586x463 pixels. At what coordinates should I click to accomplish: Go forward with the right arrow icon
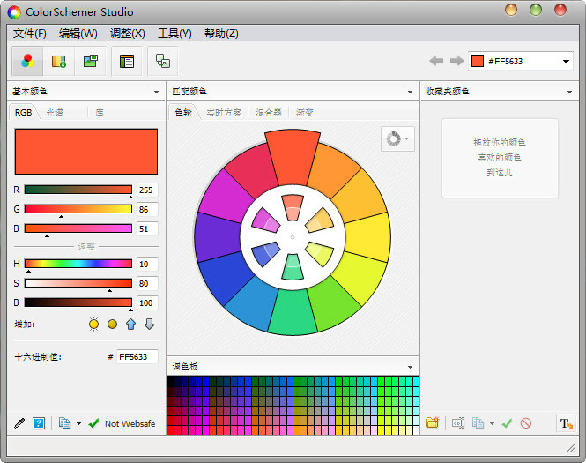click(x=456, y=61)
